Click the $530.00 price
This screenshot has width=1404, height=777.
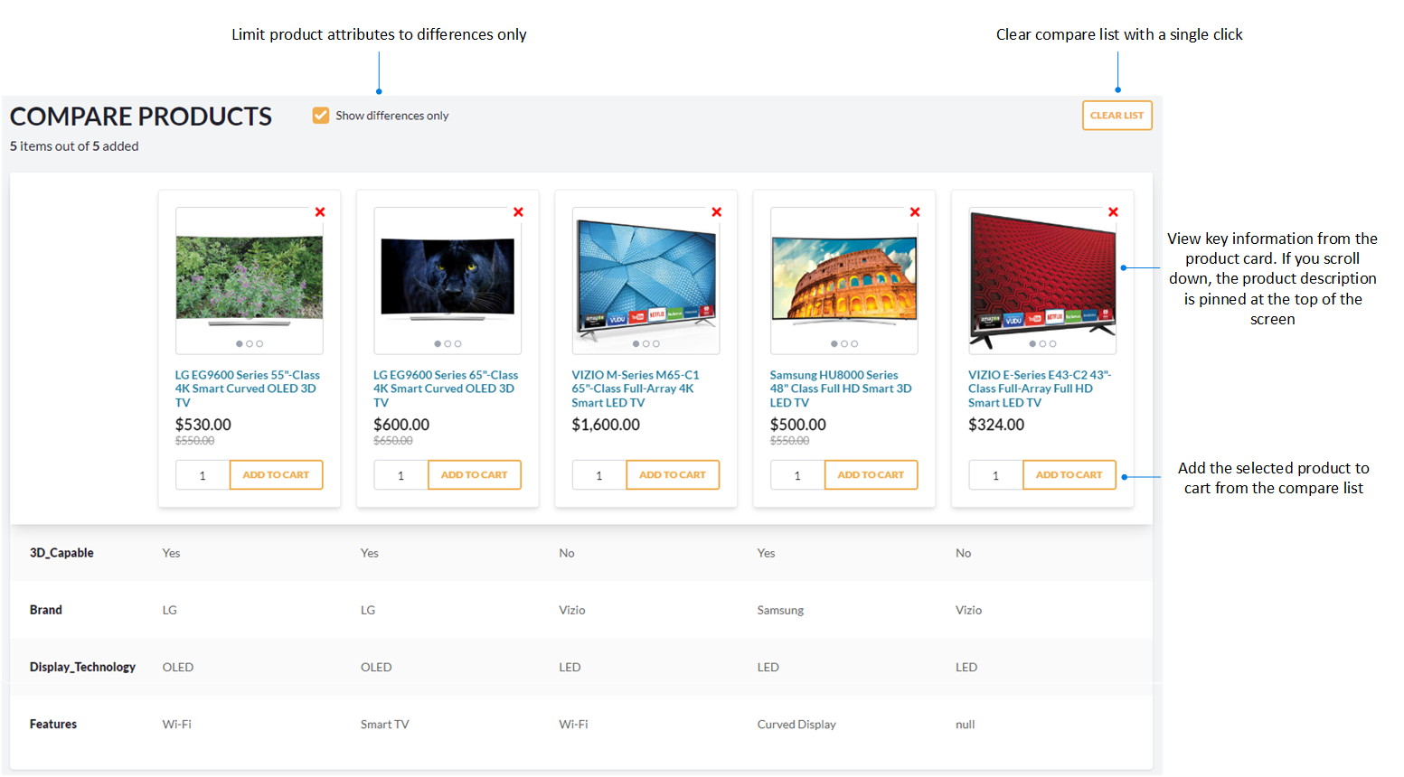pyautogui.click(x=203, y=425)
